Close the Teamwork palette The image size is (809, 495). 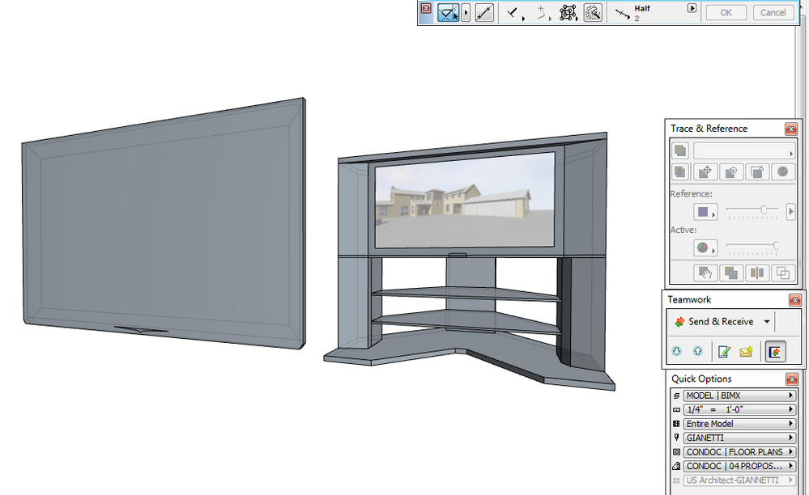[795, 300]
